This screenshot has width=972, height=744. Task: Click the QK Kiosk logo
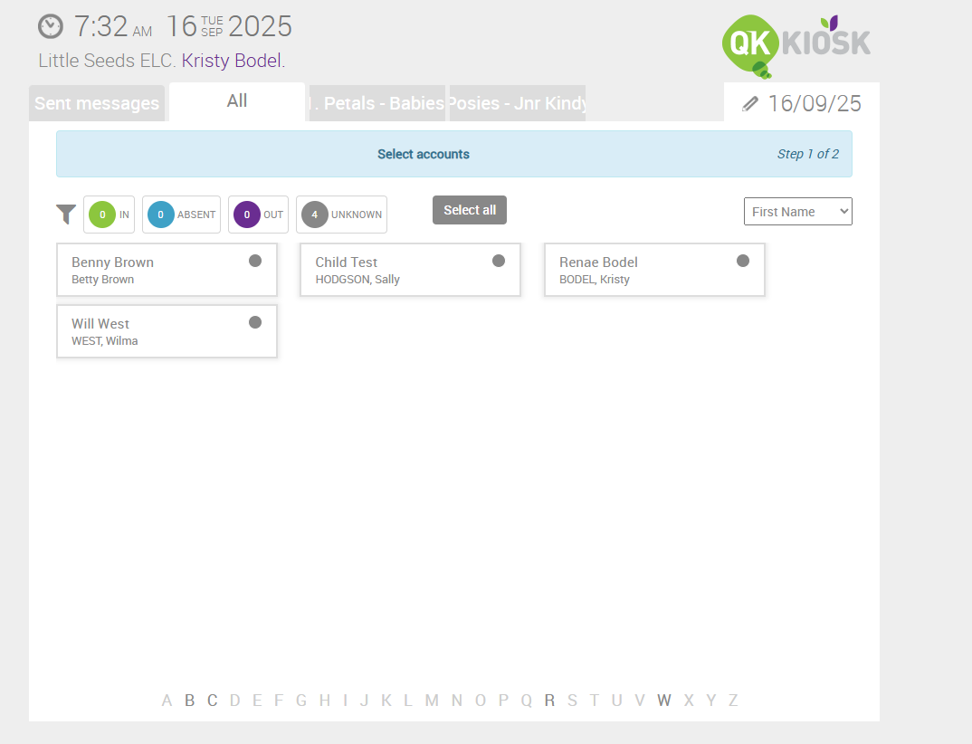click(796, 45)
